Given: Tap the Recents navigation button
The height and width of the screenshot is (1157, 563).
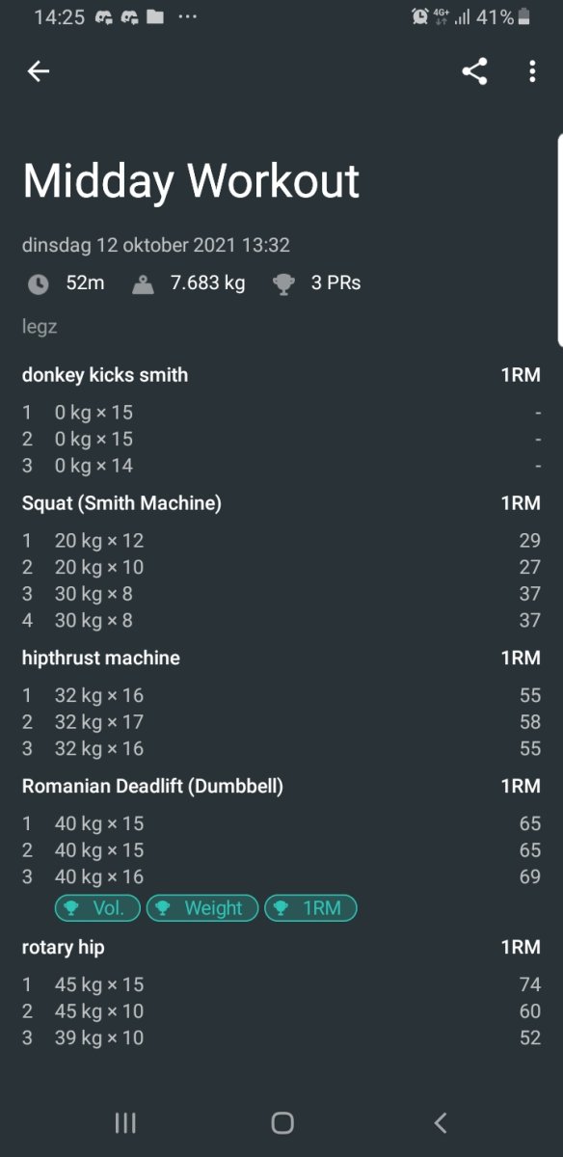Looking at the screenshot, I should click(x=125, y=1122).
